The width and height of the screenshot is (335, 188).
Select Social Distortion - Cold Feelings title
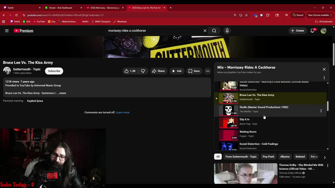(259, 144)
